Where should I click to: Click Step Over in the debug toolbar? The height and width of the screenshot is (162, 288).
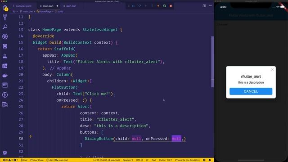(x=139, y=6)
